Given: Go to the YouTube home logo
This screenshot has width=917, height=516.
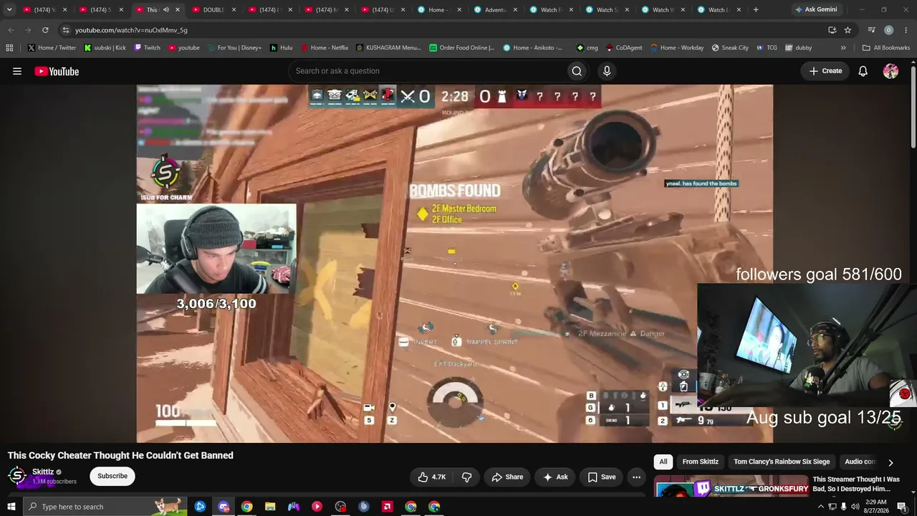Looking at the screenshot, I should [57, 71].
